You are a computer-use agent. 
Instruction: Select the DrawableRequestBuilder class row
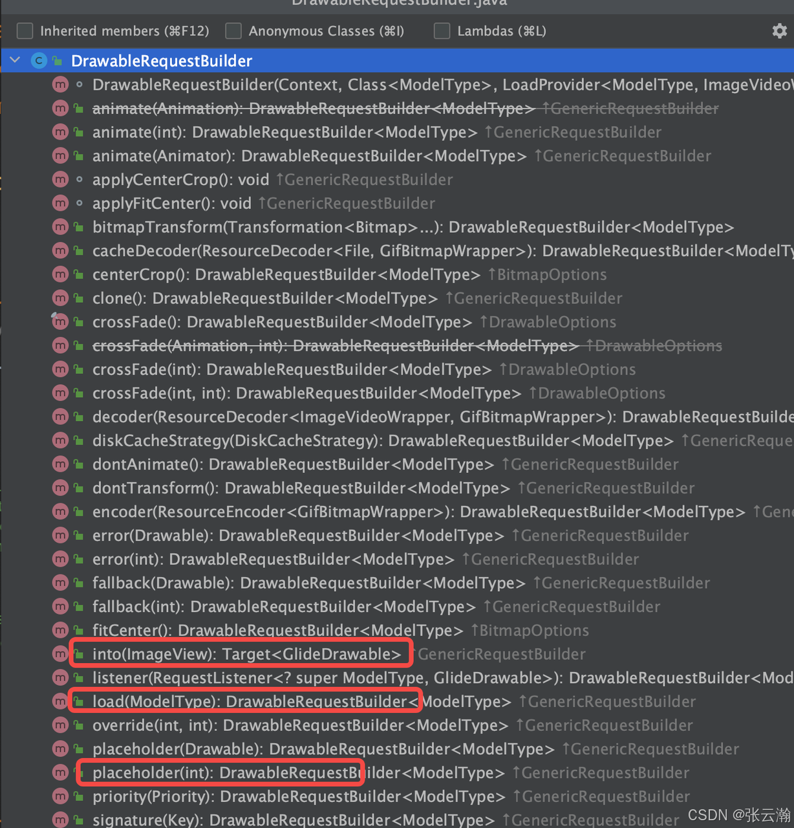(397, 61)
